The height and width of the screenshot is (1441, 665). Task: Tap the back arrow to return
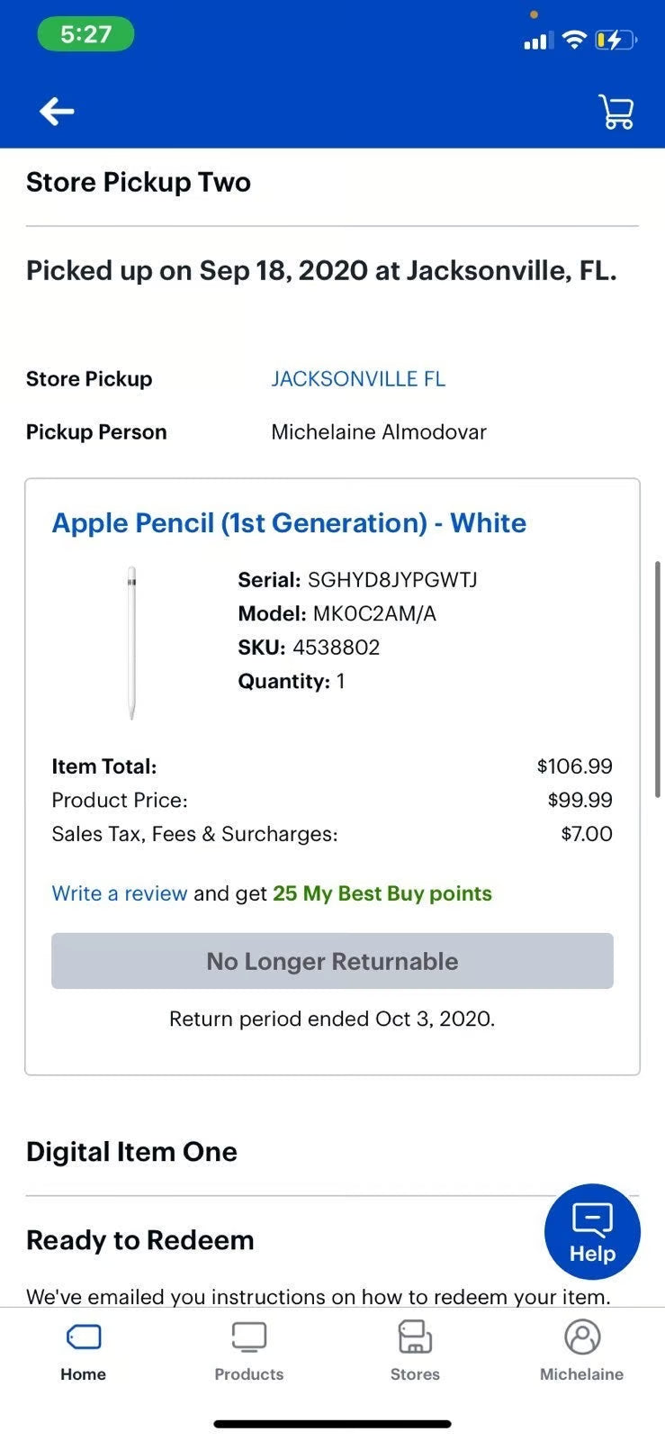56,110
